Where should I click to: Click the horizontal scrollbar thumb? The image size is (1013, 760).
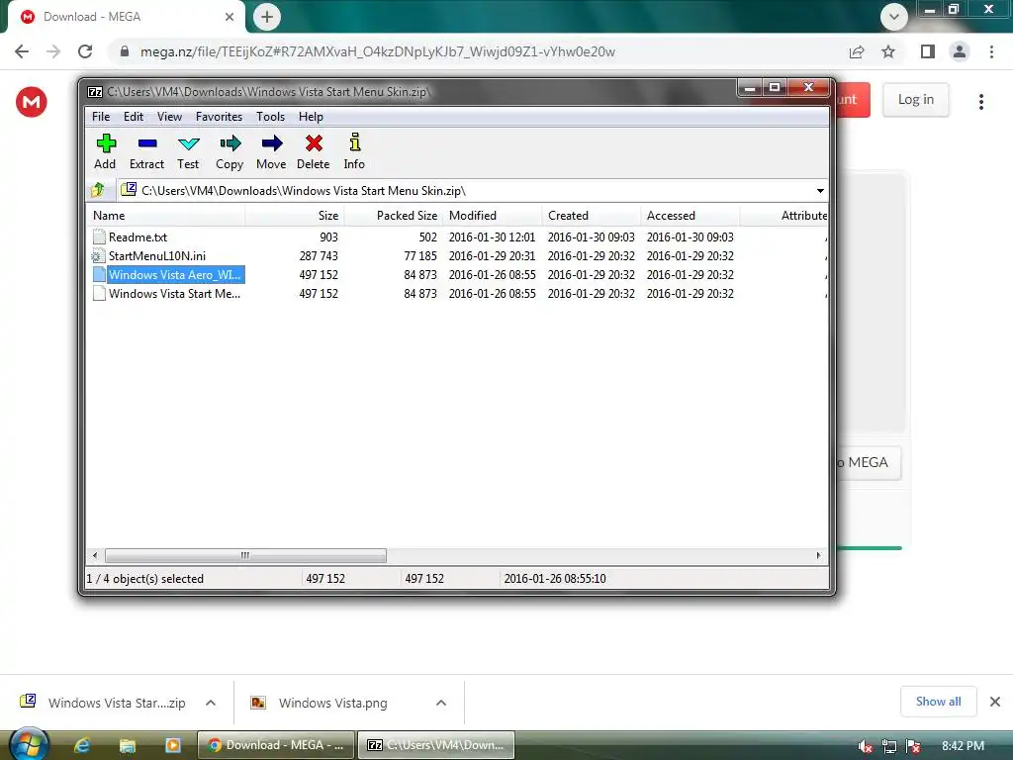(245, 555)
